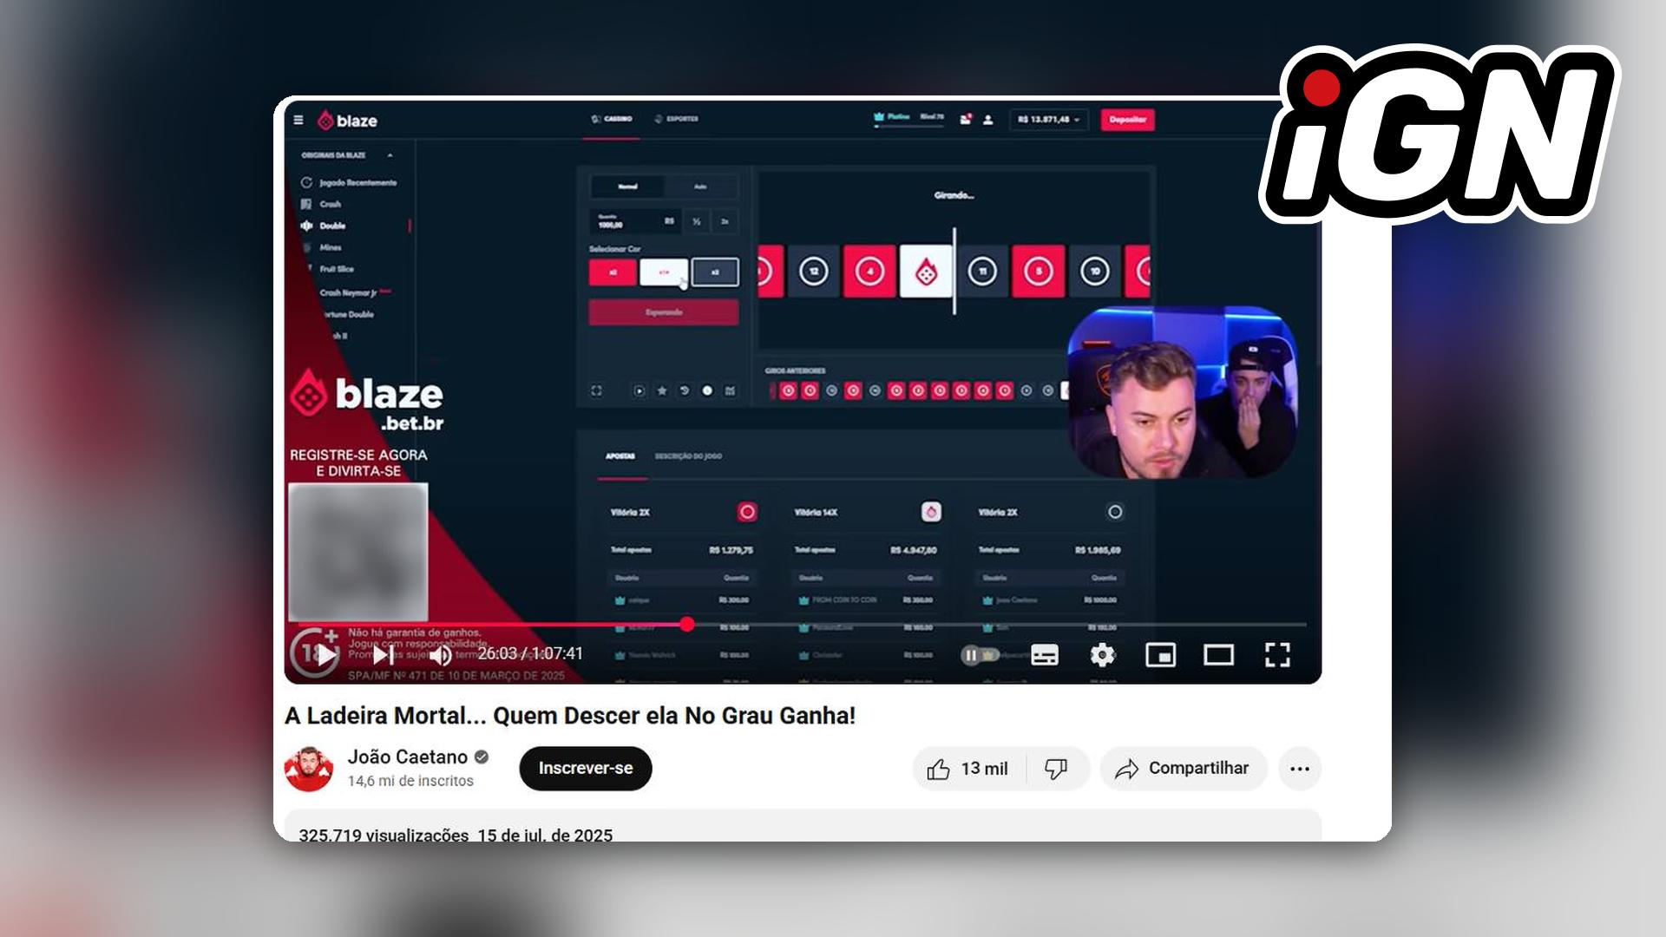Open the video settings gear
This screenshot has width=1666, height=937.
click(1103, 655)
